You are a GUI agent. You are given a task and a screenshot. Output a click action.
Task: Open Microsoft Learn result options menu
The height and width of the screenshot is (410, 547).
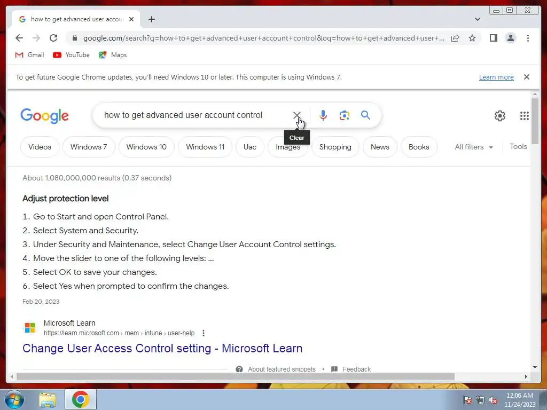click(x=204, y=333)
